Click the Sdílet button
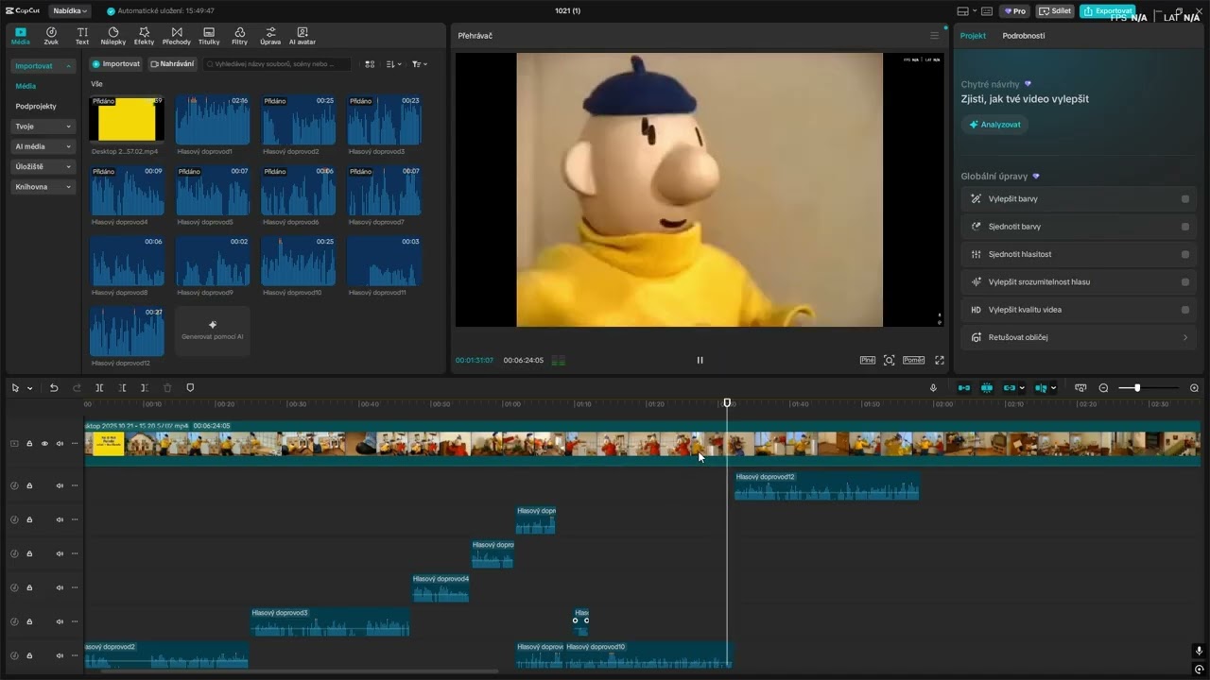 click(1055, 11)
